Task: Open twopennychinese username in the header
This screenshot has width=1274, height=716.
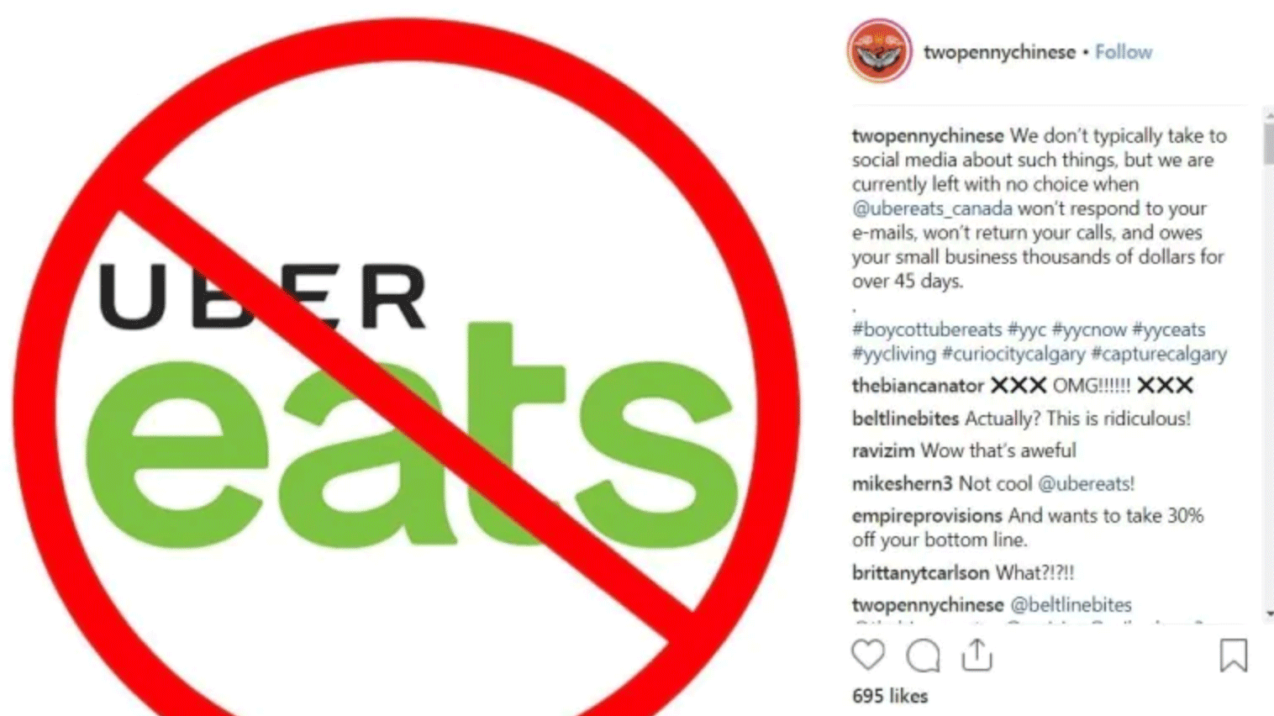Action: click(999, 52)
